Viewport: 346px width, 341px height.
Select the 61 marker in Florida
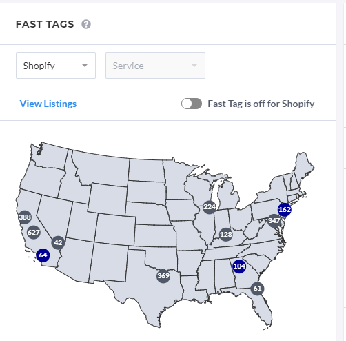click(257, 289)
